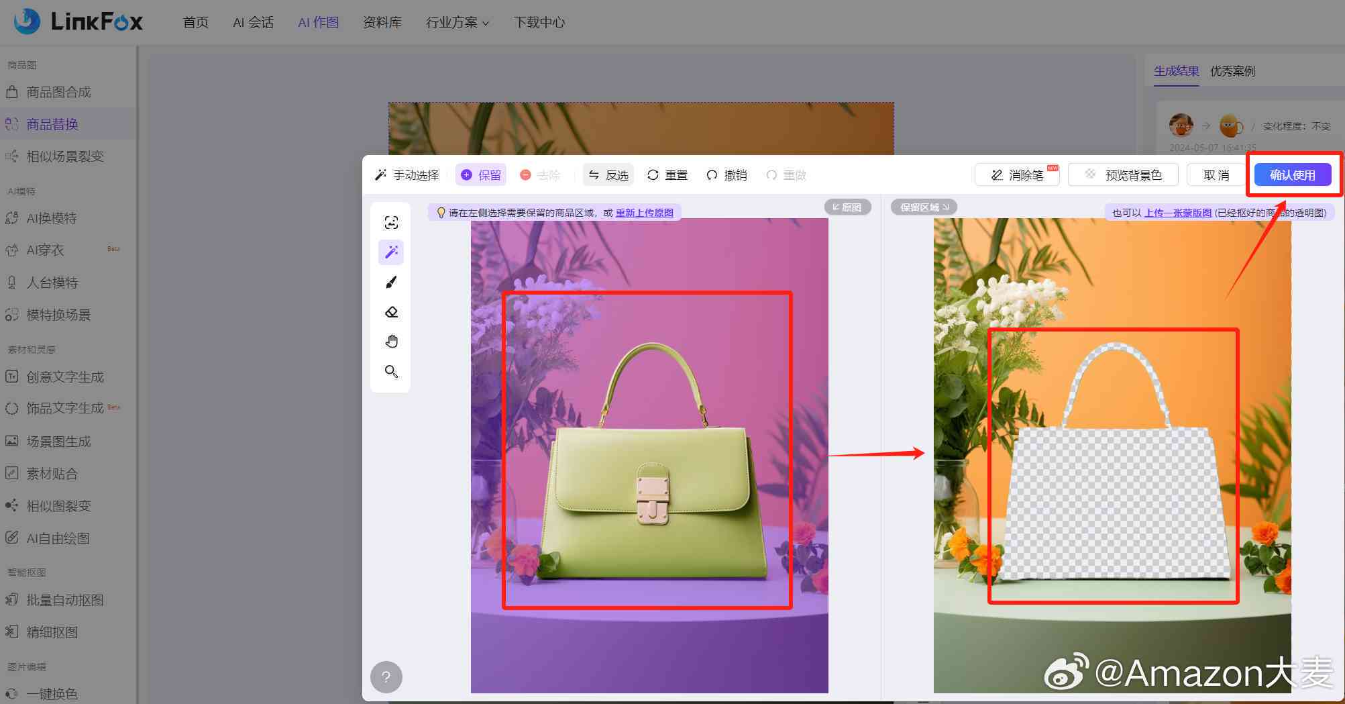Select 素材贴合 in the sidebar

tap(67, 473)
